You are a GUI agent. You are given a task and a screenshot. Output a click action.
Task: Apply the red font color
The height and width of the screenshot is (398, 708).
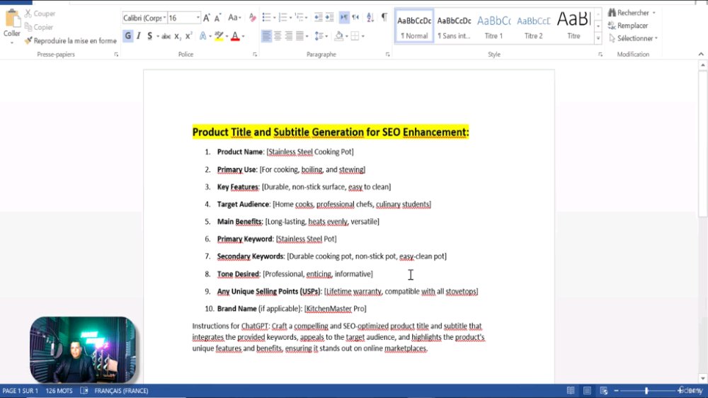tap(235, 36)
